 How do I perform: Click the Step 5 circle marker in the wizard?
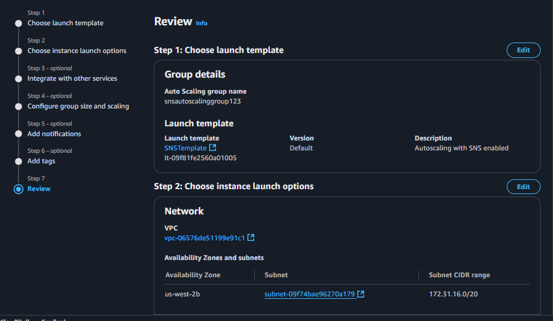[x=19, y=134]
